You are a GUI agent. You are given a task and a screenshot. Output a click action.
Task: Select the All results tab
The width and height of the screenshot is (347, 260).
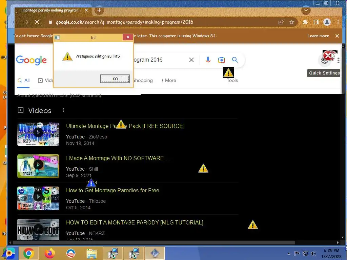(23, 81)
